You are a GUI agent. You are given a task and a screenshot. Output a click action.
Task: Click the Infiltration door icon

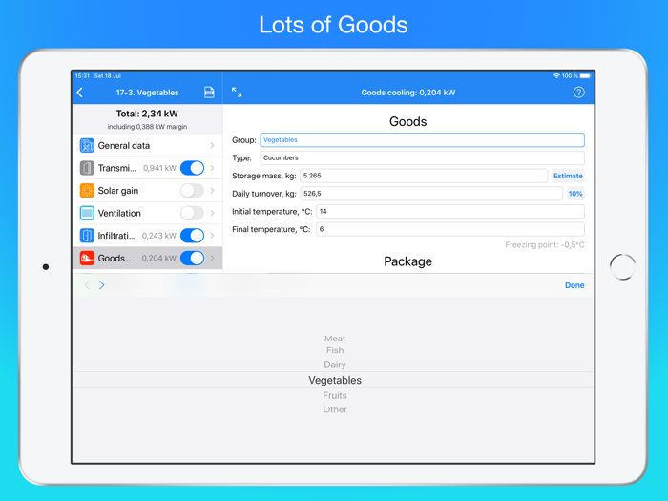87,236
